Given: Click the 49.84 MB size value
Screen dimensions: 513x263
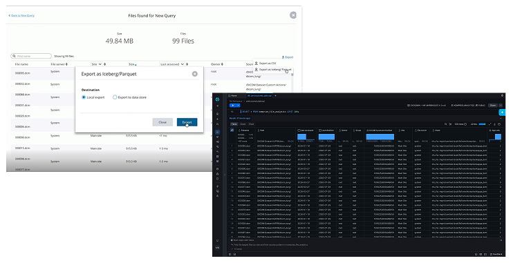Looking at the screenshot, I should [120, 41].
